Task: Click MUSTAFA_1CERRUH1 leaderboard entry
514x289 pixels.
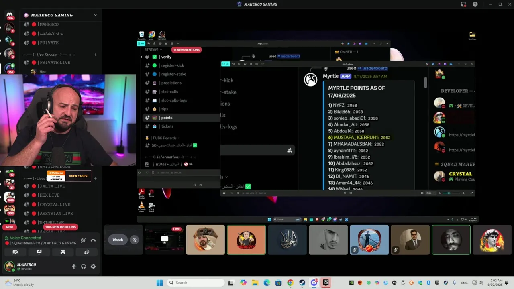Action: (x=359, y=137)
